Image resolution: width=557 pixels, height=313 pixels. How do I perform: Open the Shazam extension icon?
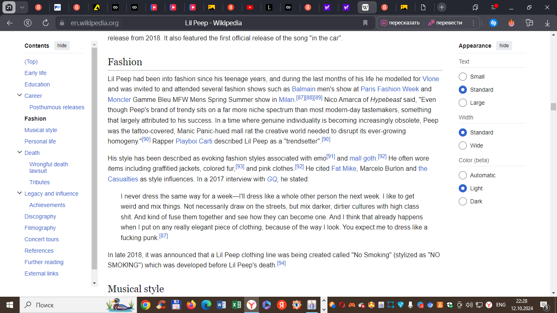tap(493, 23)
